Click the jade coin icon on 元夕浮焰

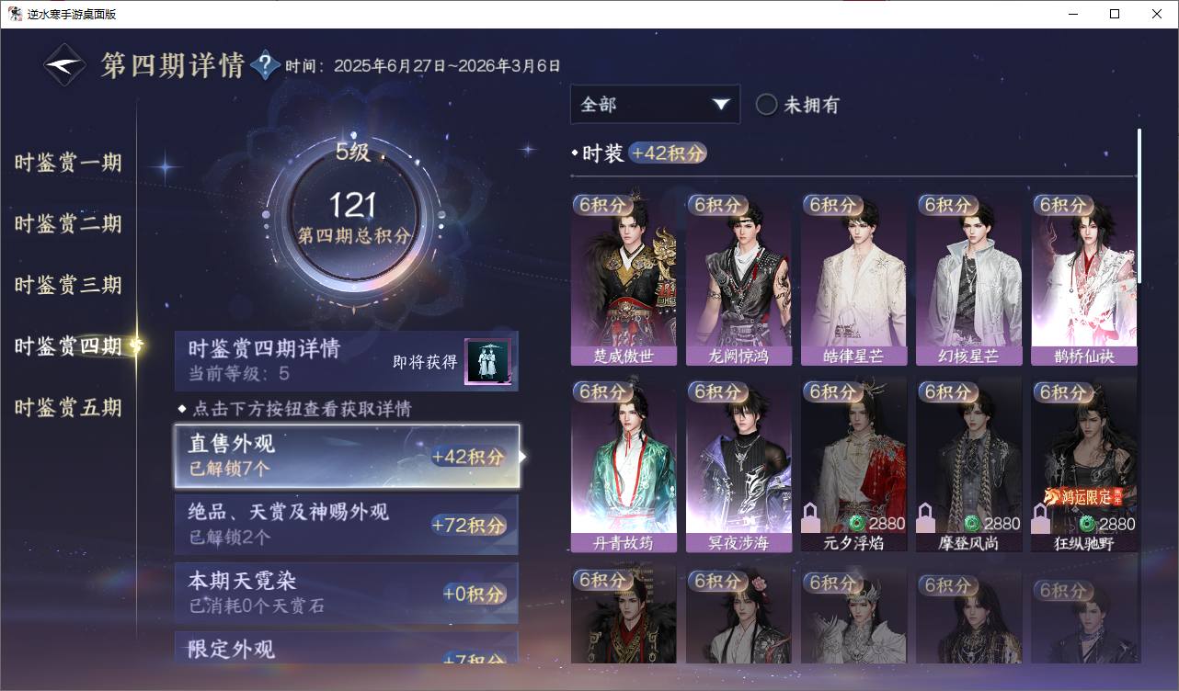pos(857,524)
